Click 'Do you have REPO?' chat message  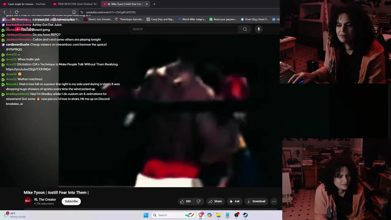(x=46, y=35)
